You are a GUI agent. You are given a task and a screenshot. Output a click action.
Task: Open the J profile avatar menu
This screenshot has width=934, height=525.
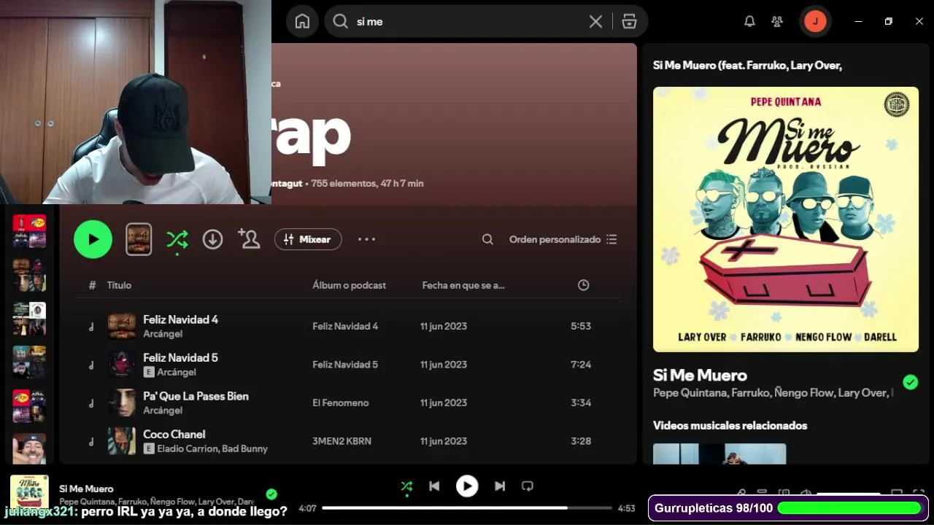[x=815, y=21]
